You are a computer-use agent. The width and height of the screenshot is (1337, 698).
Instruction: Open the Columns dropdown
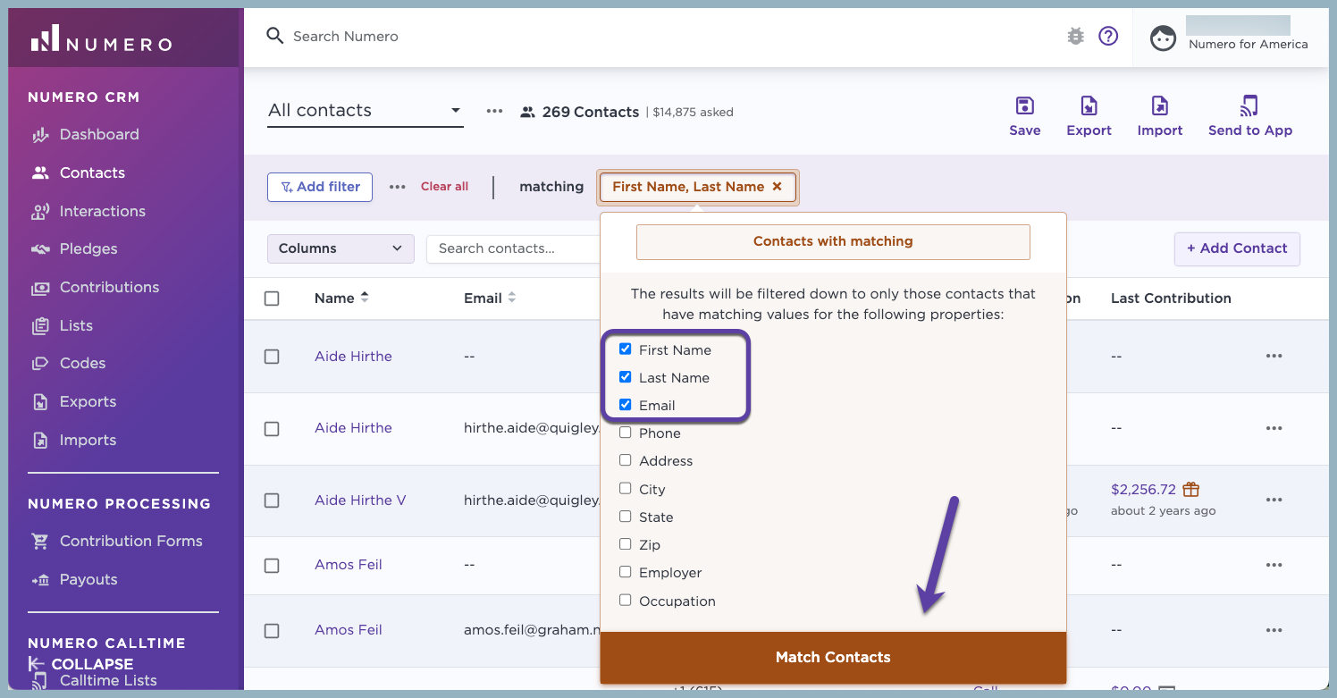pos(341,248)
